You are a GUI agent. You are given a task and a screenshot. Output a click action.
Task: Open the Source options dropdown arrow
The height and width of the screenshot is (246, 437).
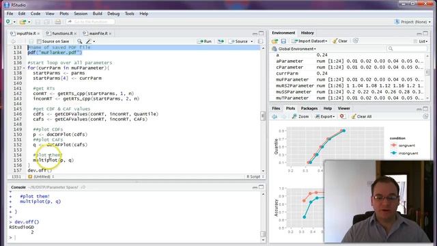pyautogui.click(x=252, y=42)
